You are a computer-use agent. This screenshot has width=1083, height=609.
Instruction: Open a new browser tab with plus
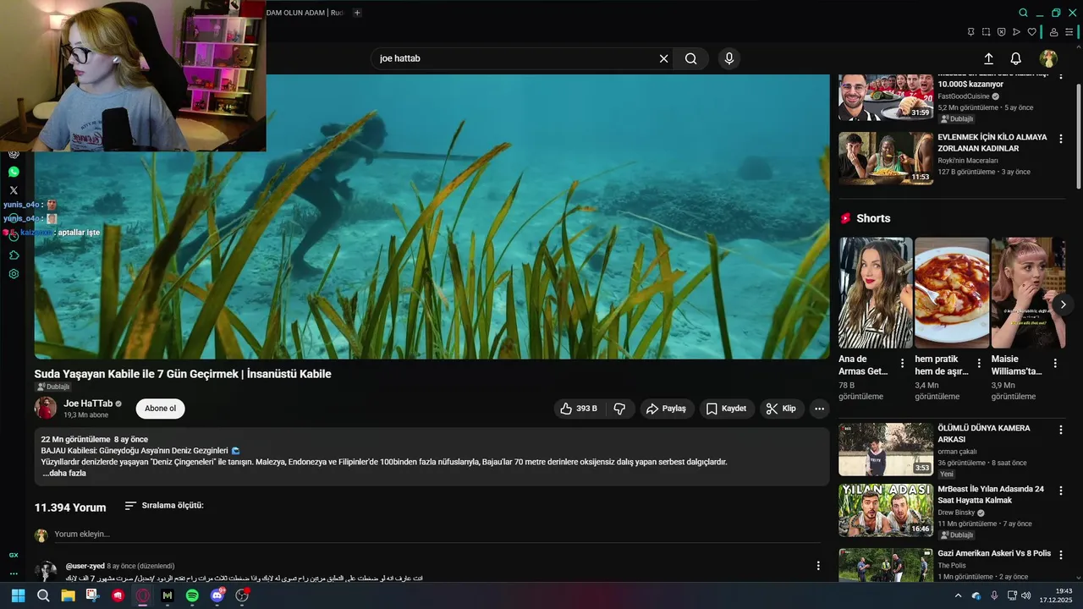point(357,13)
